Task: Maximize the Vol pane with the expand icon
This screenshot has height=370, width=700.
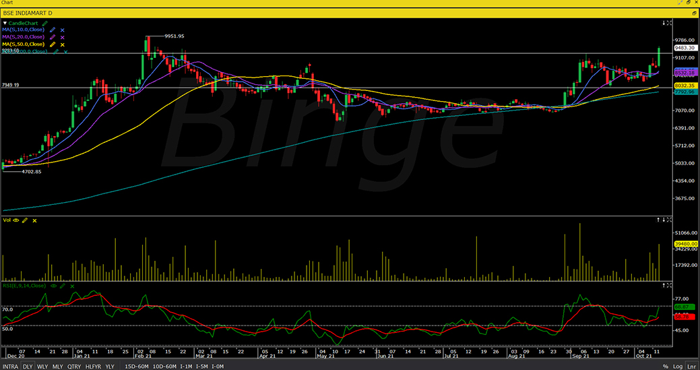Action: (669, 220)
